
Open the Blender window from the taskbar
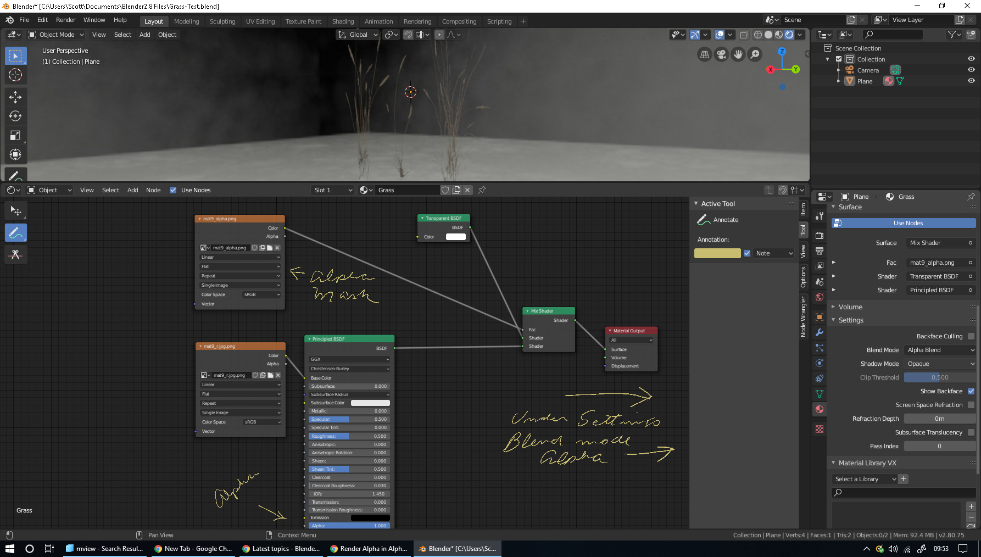tap(457, 548)
